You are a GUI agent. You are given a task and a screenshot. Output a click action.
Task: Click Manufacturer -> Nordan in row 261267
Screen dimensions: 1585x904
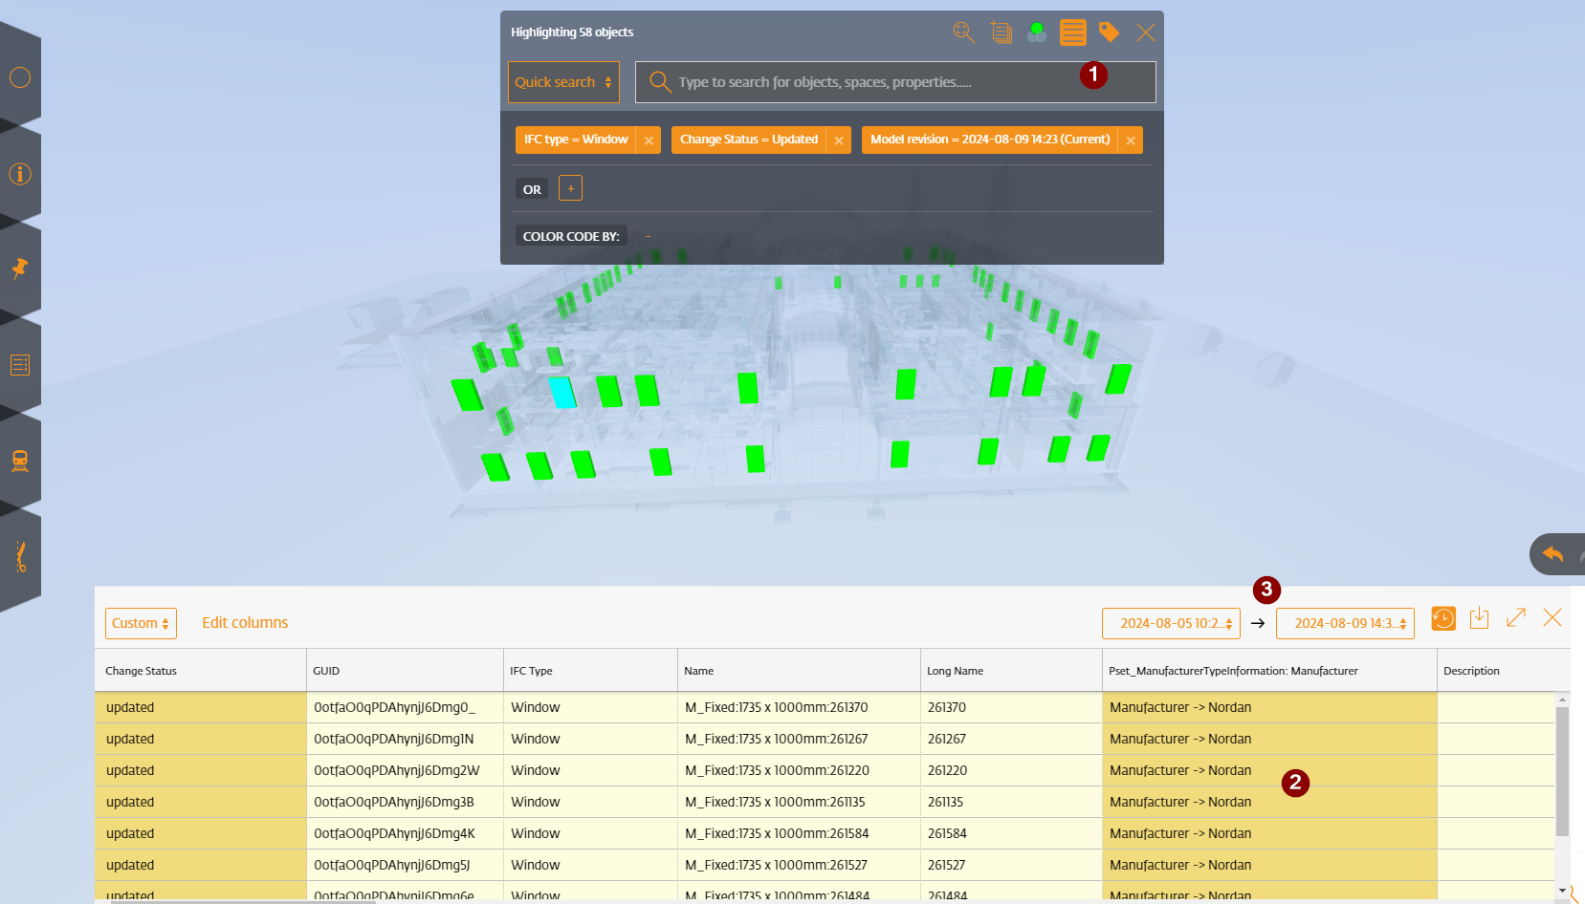[x=1269, y=739]
